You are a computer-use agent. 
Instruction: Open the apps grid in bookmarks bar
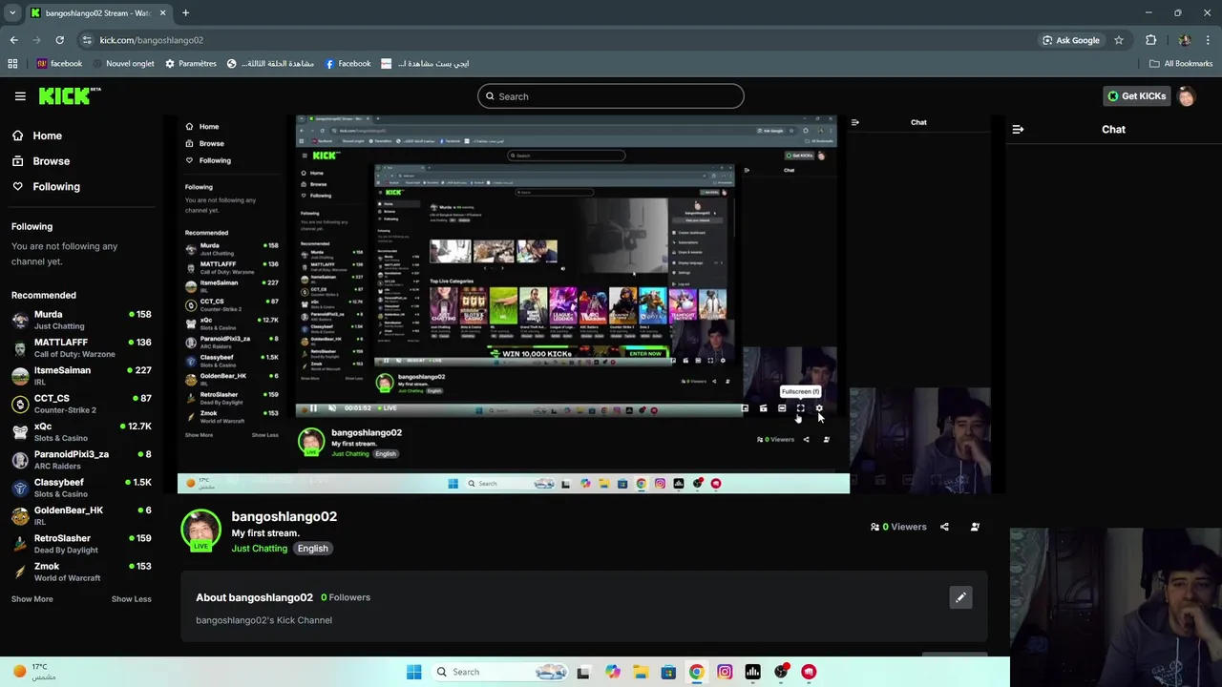pos(12,64)
